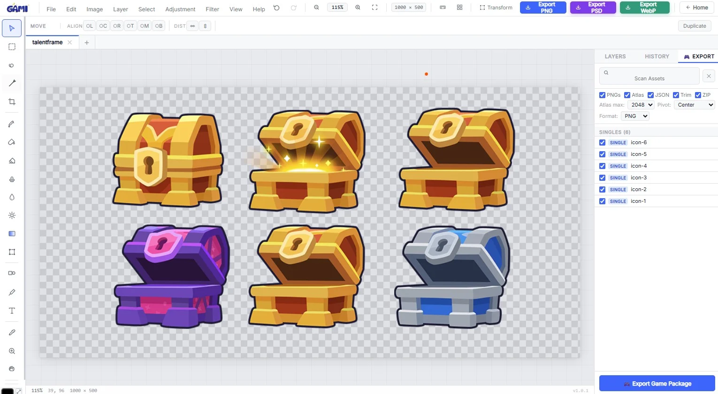Select the Crop tool
This screenshot has width=718, height=394.
click(x=11, y=101)
